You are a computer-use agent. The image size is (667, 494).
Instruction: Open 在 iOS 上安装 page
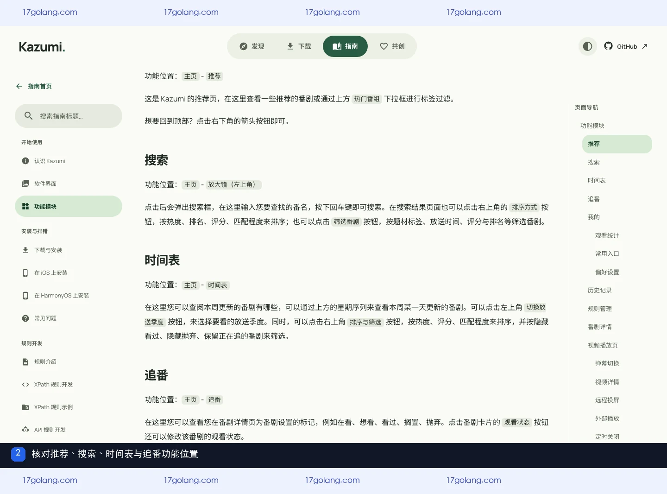point(69,273)
